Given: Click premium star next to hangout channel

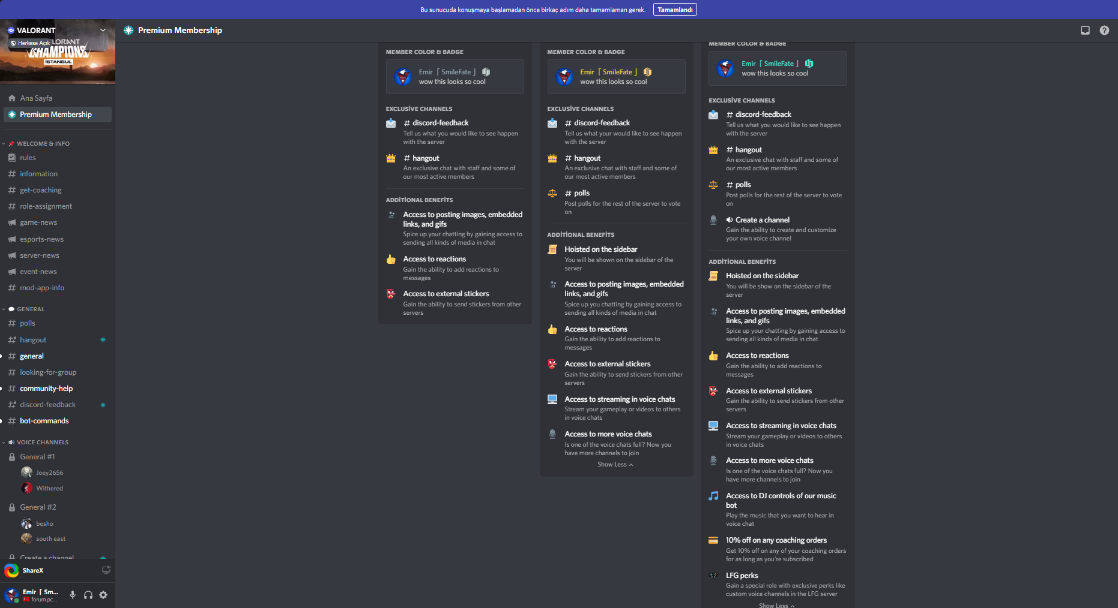Looking at the screenshot, I should pyautogui.click(x=103, y=340).
